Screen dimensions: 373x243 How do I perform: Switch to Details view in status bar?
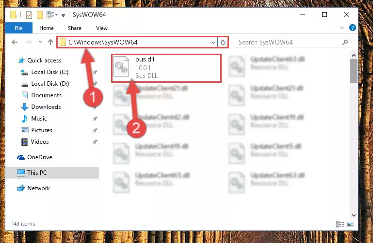coord(340,224)
